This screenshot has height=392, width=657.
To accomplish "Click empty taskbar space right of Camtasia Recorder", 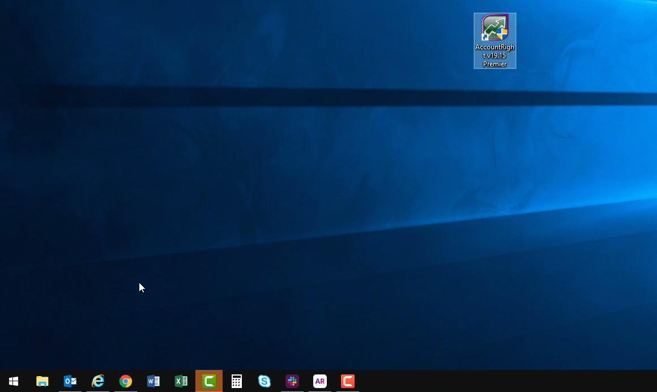I will click(481, 381).
